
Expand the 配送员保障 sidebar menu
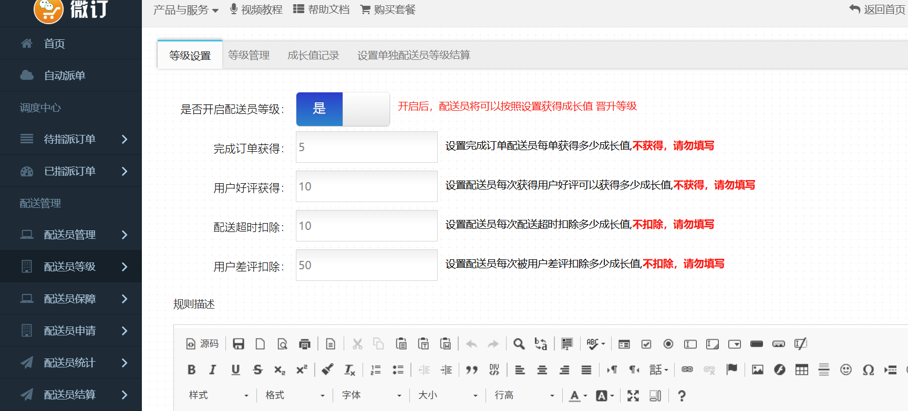coord(71,299)
